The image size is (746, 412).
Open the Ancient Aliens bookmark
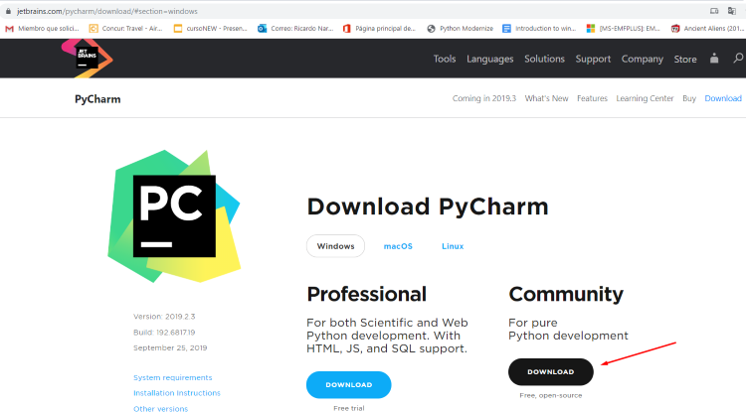click(x=707, y=29)
